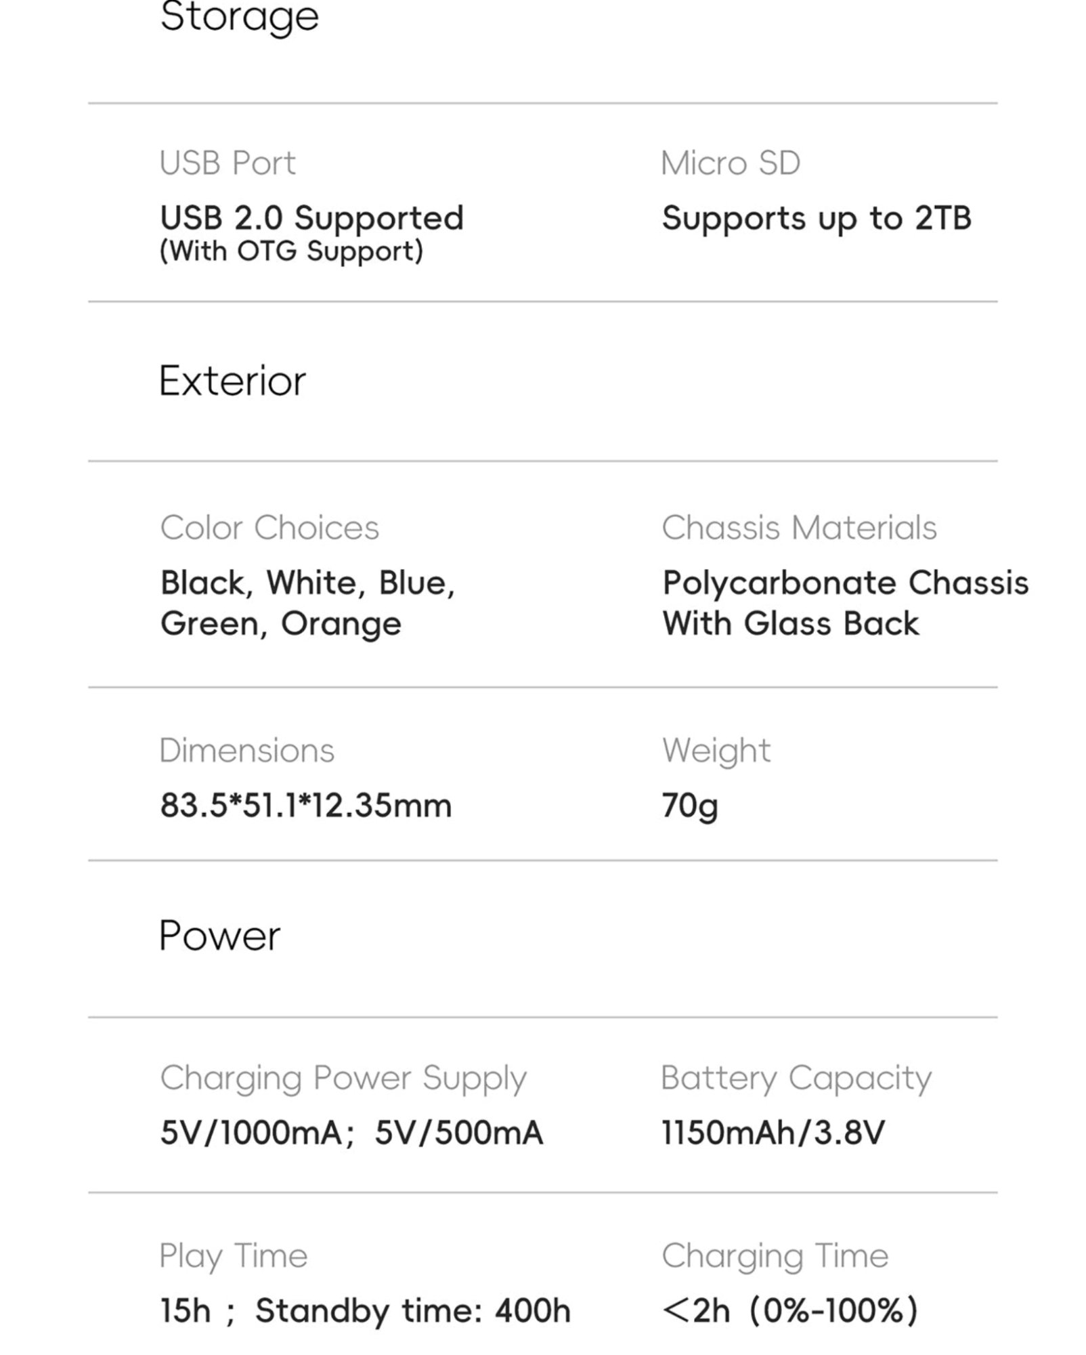Click the 1150mAh/3.8V battery capacity value
Screen dimensions: 1086x1355
point(773,1133)
